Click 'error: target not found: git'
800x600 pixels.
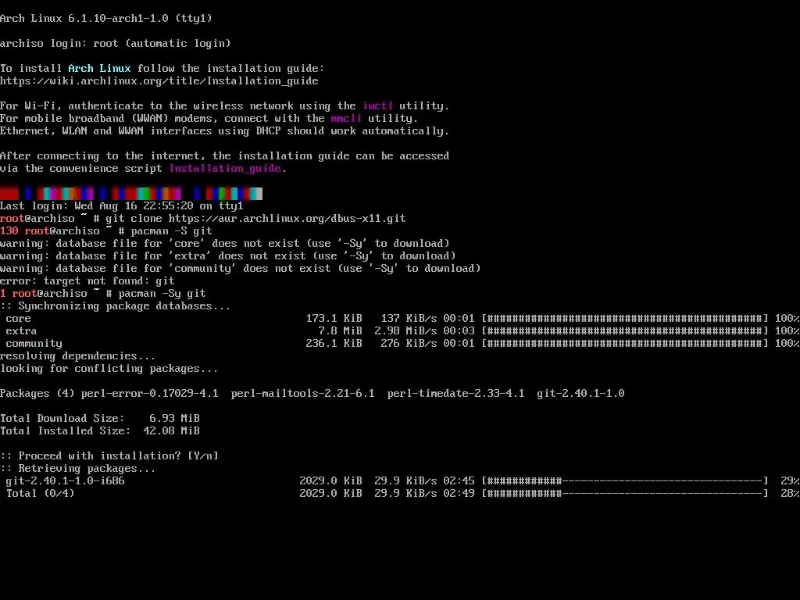click(x=87, y=280)
